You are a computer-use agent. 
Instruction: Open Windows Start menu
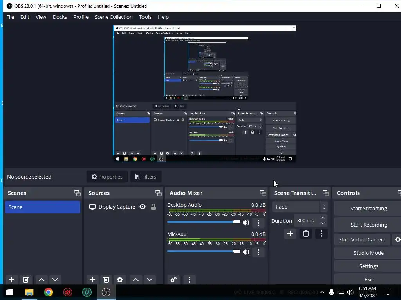click(x=9, y=292)
